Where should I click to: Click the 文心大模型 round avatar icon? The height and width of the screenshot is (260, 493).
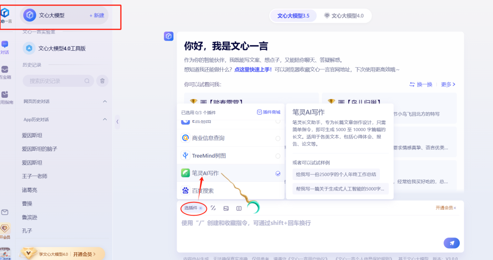click(x=30, y=15)
